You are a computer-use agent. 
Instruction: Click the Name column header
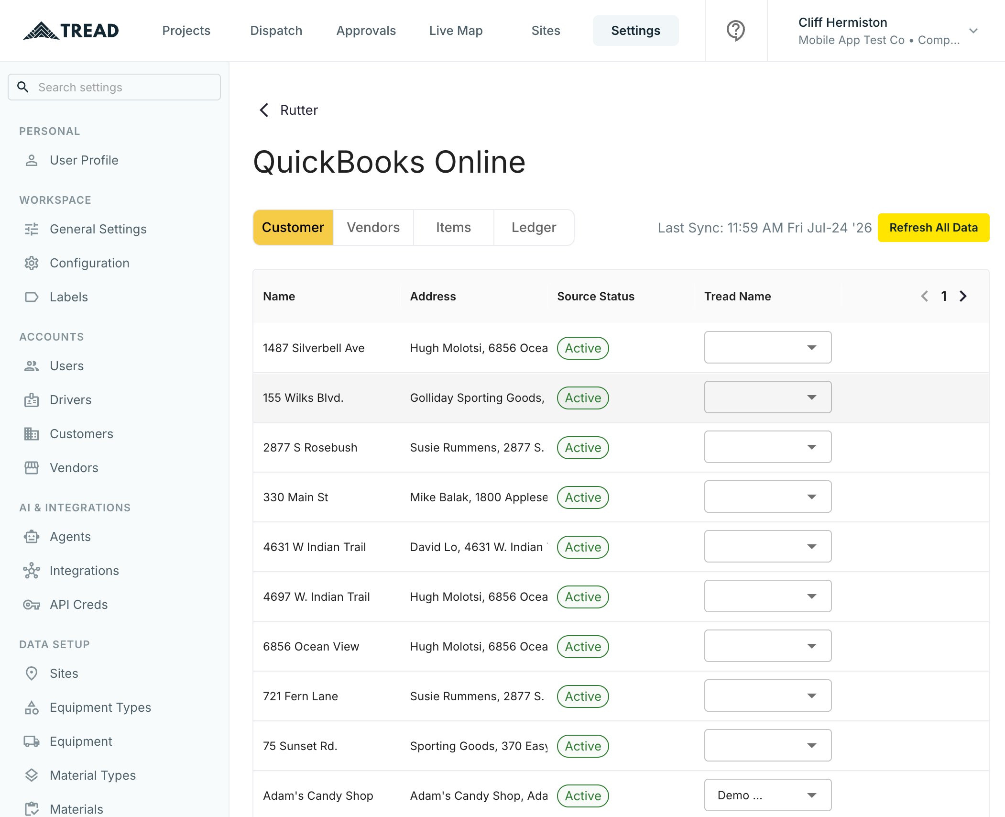tap(279, 296)
